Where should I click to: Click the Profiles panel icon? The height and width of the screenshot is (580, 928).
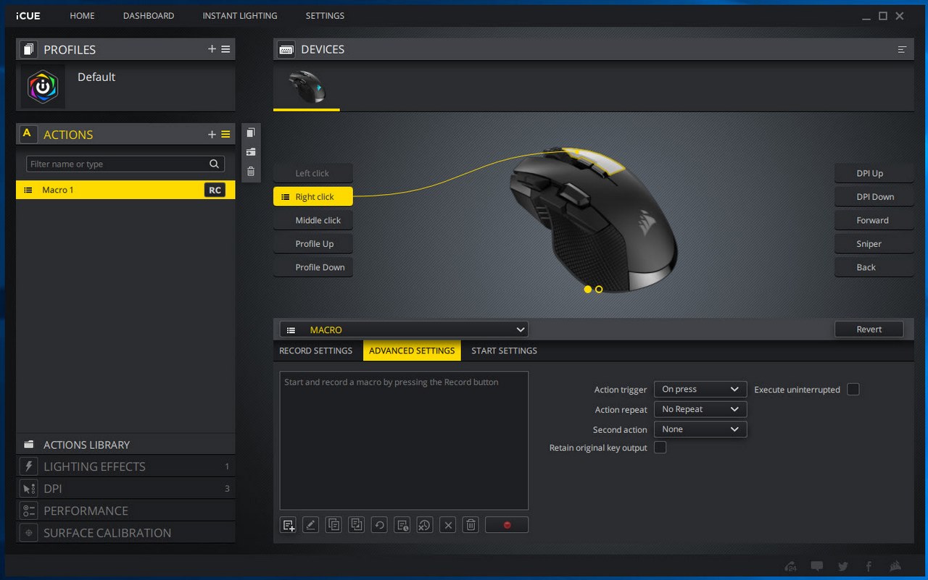coord(28,49)
